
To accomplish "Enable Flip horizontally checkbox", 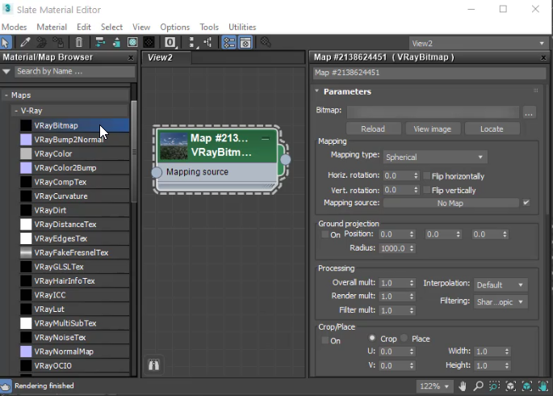I will click(426, 175).
